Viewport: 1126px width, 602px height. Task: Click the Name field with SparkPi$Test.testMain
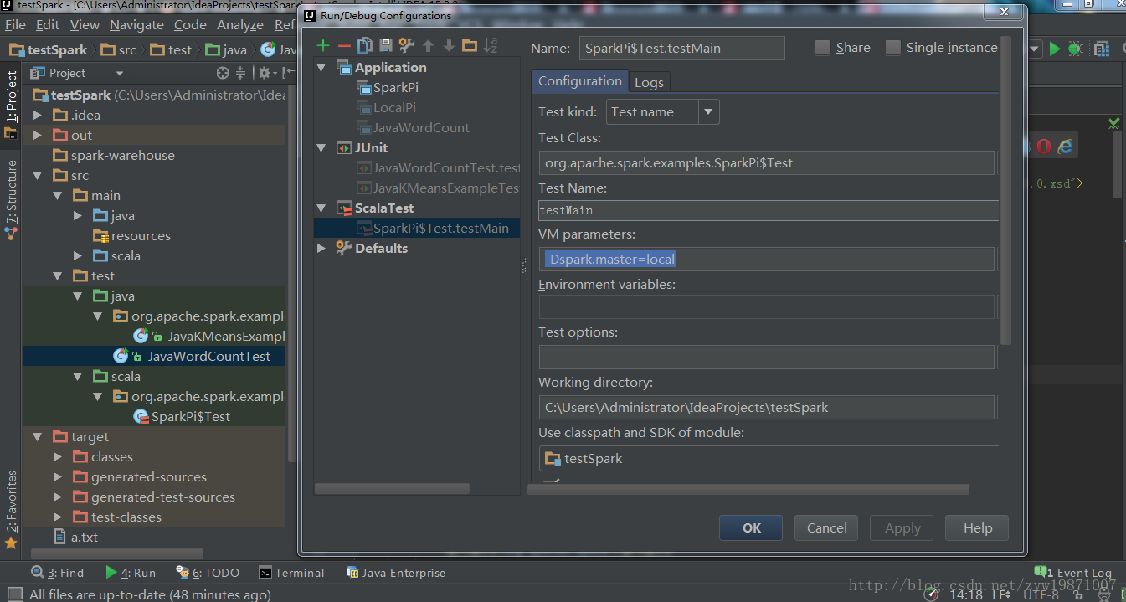(681, 48)
